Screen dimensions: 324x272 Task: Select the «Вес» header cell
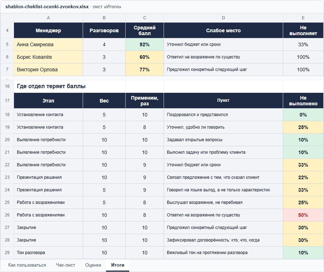tap(104, 101)
